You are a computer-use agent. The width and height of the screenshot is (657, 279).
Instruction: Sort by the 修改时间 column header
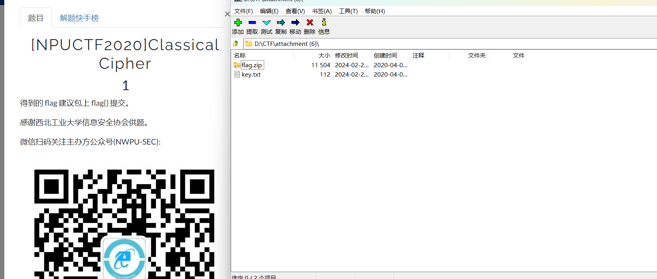(352, 56)
